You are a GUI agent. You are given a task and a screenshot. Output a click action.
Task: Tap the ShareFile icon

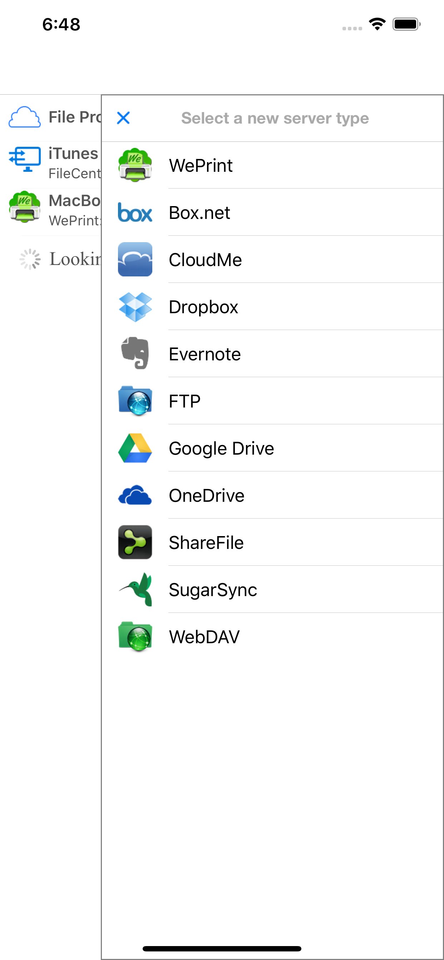click(135, 542)
